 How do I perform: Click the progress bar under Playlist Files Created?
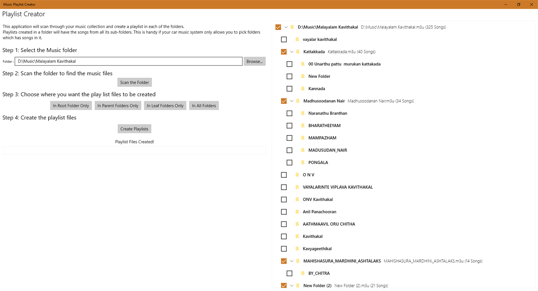134,150
